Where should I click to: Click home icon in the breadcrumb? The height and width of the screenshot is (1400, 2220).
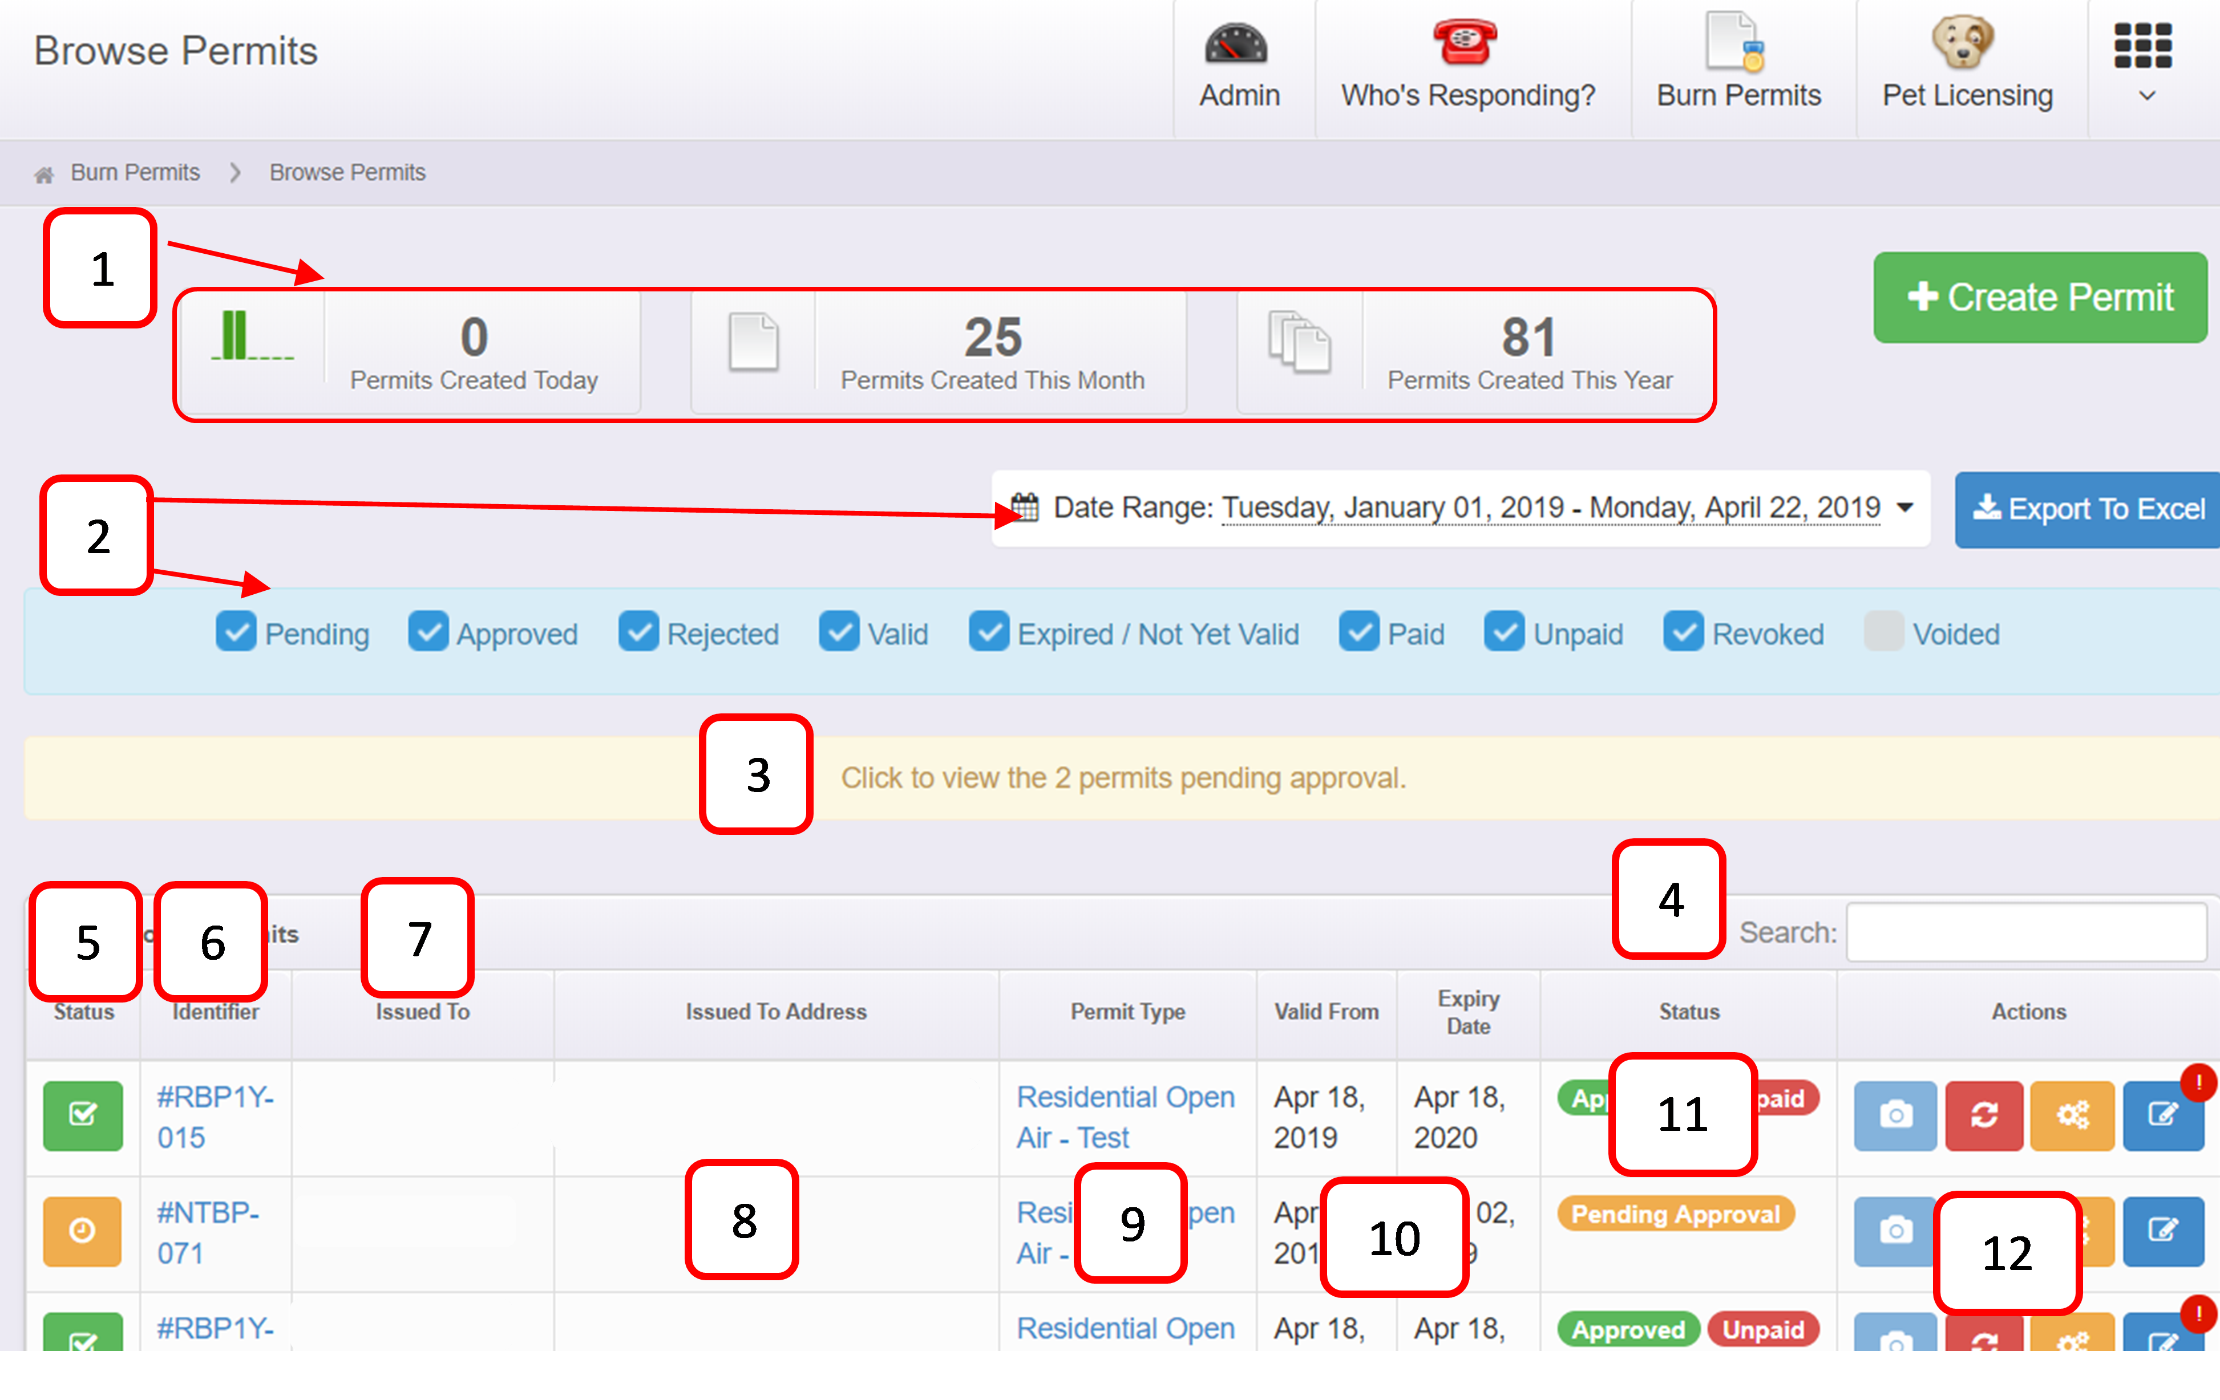point(43,174)
